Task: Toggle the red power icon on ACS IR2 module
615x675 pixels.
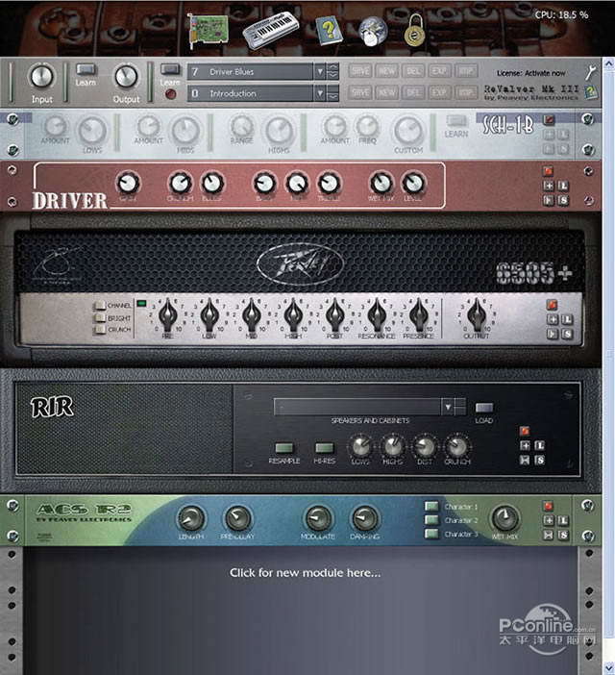Action: [x=549, y=506]
